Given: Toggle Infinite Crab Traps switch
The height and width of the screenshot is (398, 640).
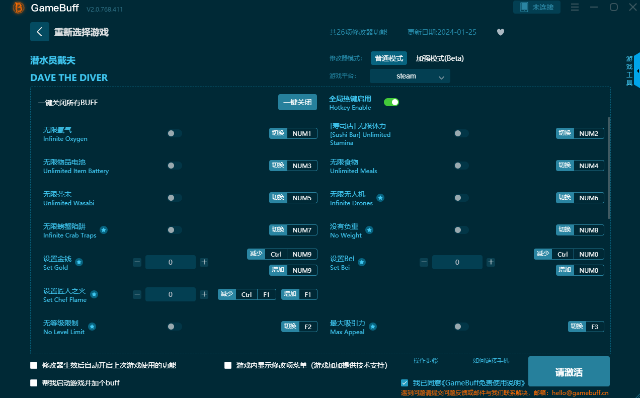Looking at the screenshot, I should point(175,230).
